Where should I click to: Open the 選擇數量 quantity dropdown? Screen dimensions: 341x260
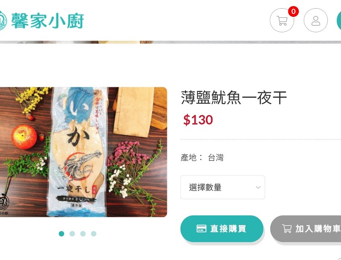(223, 187)
